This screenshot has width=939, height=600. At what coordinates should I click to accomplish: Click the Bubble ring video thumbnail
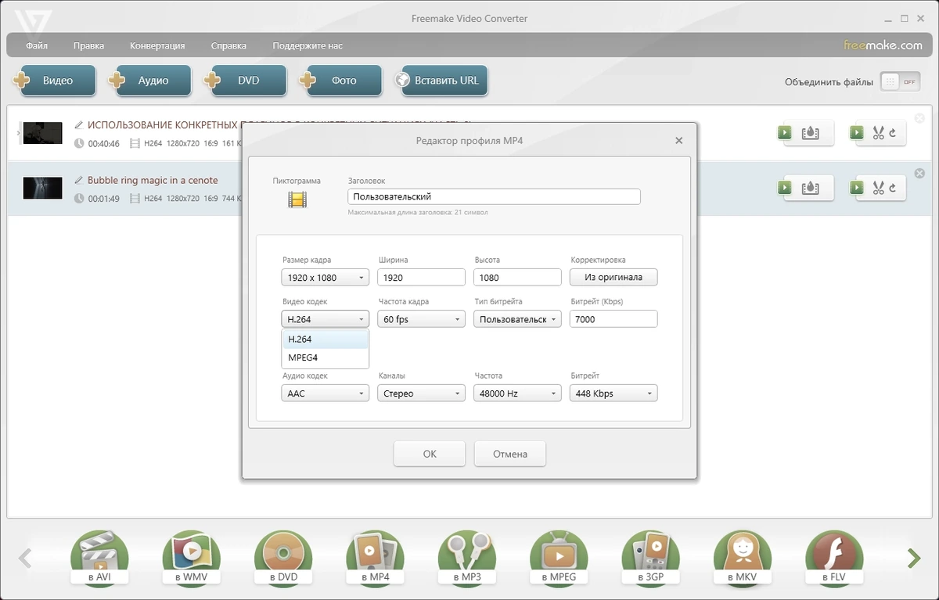pyautogui.click(x=42, y=188)
